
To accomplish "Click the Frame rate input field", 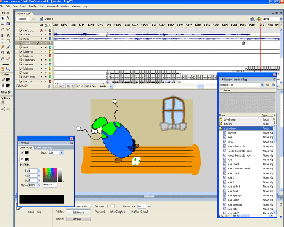I will pos(141,206).
